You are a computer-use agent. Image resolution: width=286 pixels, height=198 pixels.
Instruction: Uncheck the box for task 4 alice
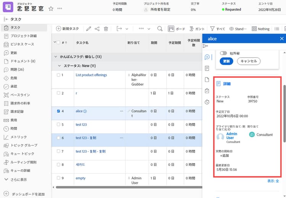[58, 111]
